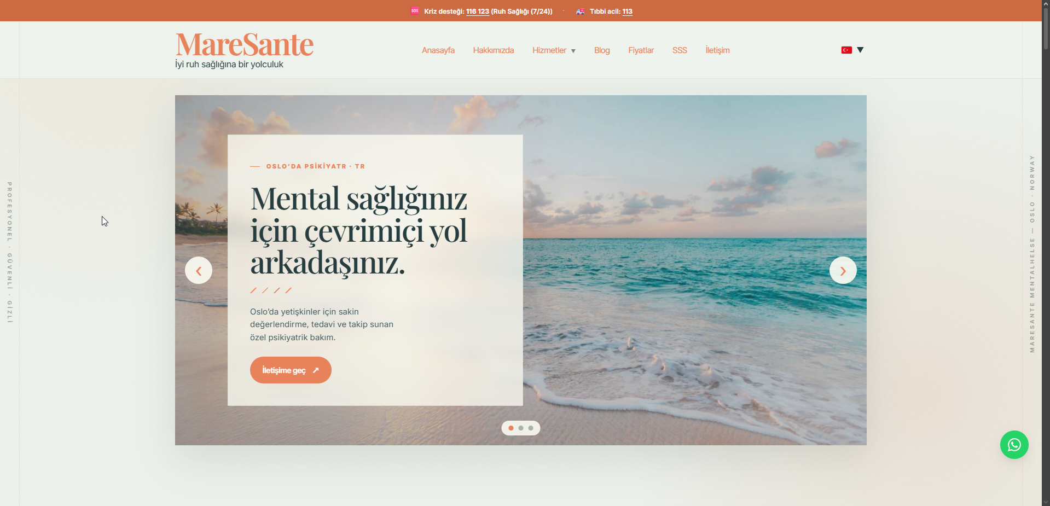Open the Blog page
1050x506 pixels.
click(x=602, y=50)
